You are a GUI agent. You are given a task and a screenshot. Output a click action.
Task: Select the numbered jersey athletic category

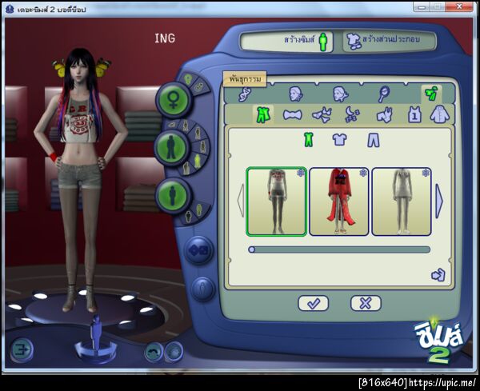[x=414, y=115]
